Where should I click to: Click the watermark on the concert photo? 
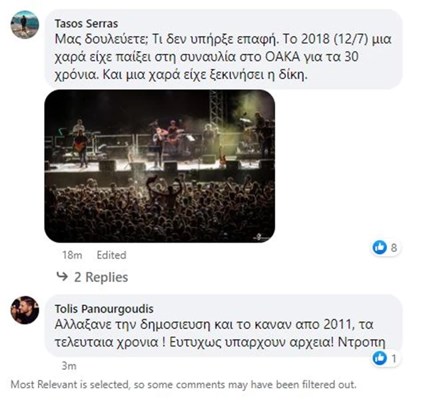pyautogui.click(x=261, y=237)
